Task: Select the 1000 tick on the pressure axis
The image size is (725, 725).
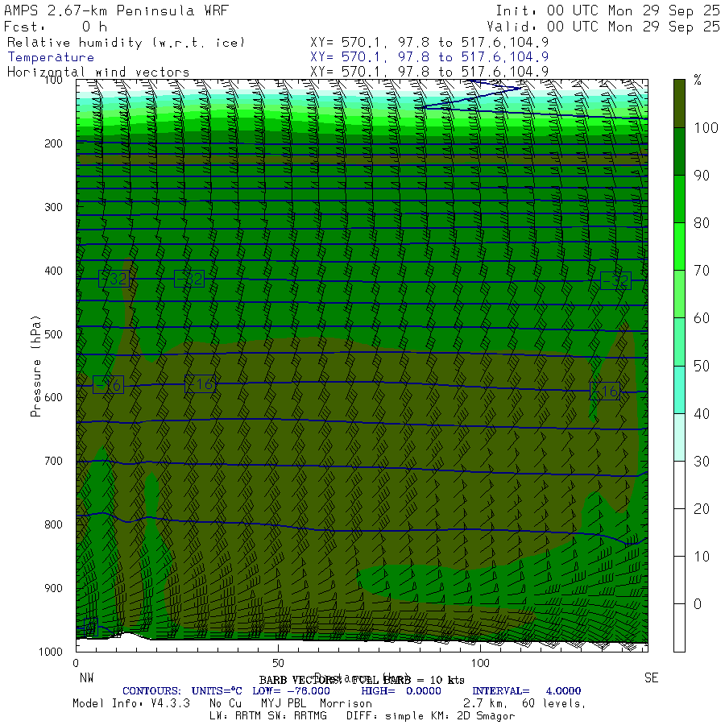Action: coord(51,652)
